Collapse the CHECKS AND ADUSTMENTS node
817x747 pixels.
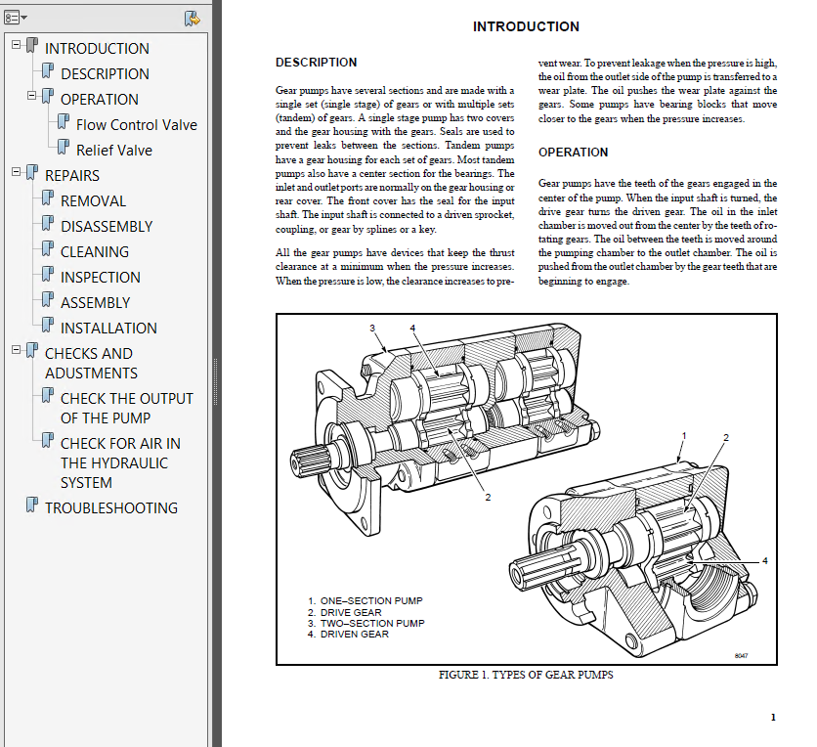coord(17,350)
